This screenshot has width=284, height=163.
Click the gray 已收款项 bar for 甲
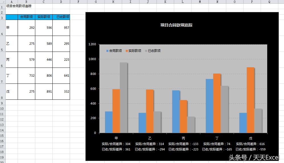click(124, 97)
